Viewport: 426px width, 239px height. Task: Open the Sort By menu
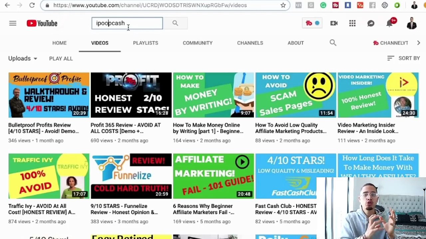point(404,58)
